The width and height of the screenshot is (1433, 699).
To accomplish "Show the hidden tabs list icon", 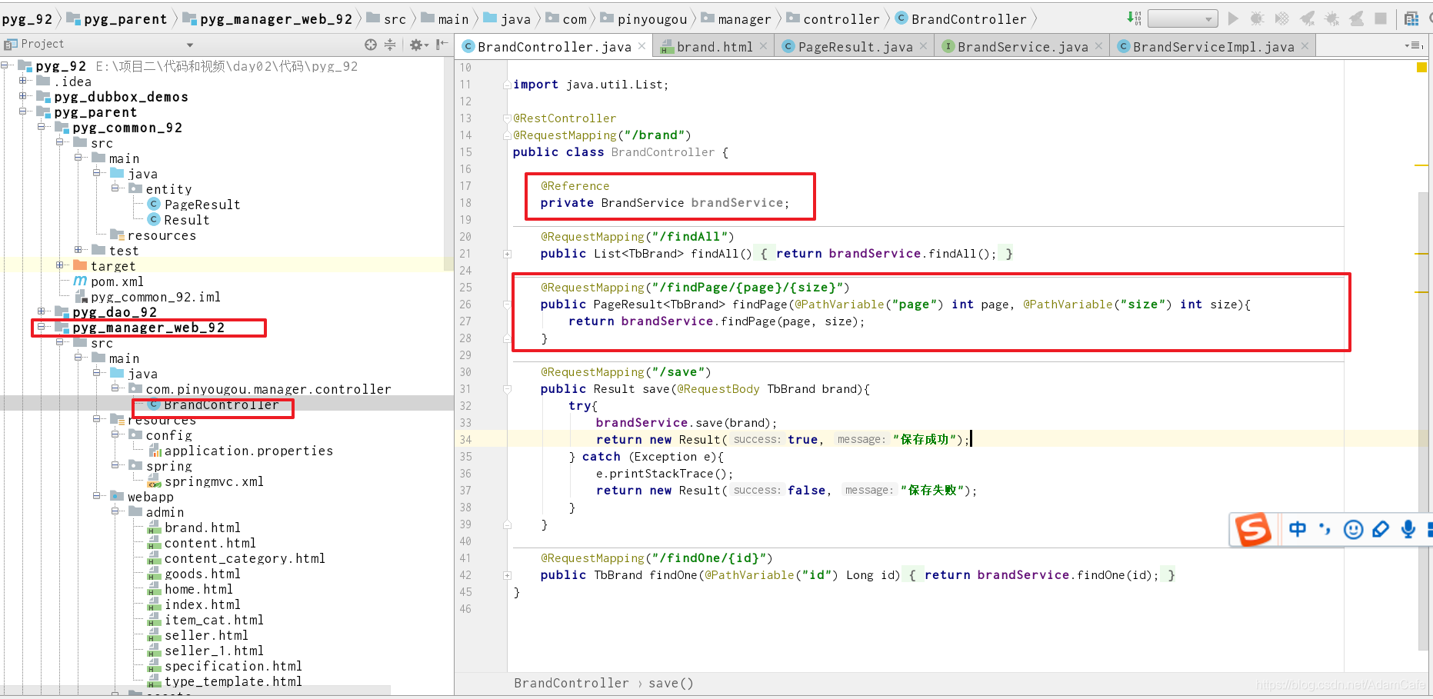I will [1414, 46].
